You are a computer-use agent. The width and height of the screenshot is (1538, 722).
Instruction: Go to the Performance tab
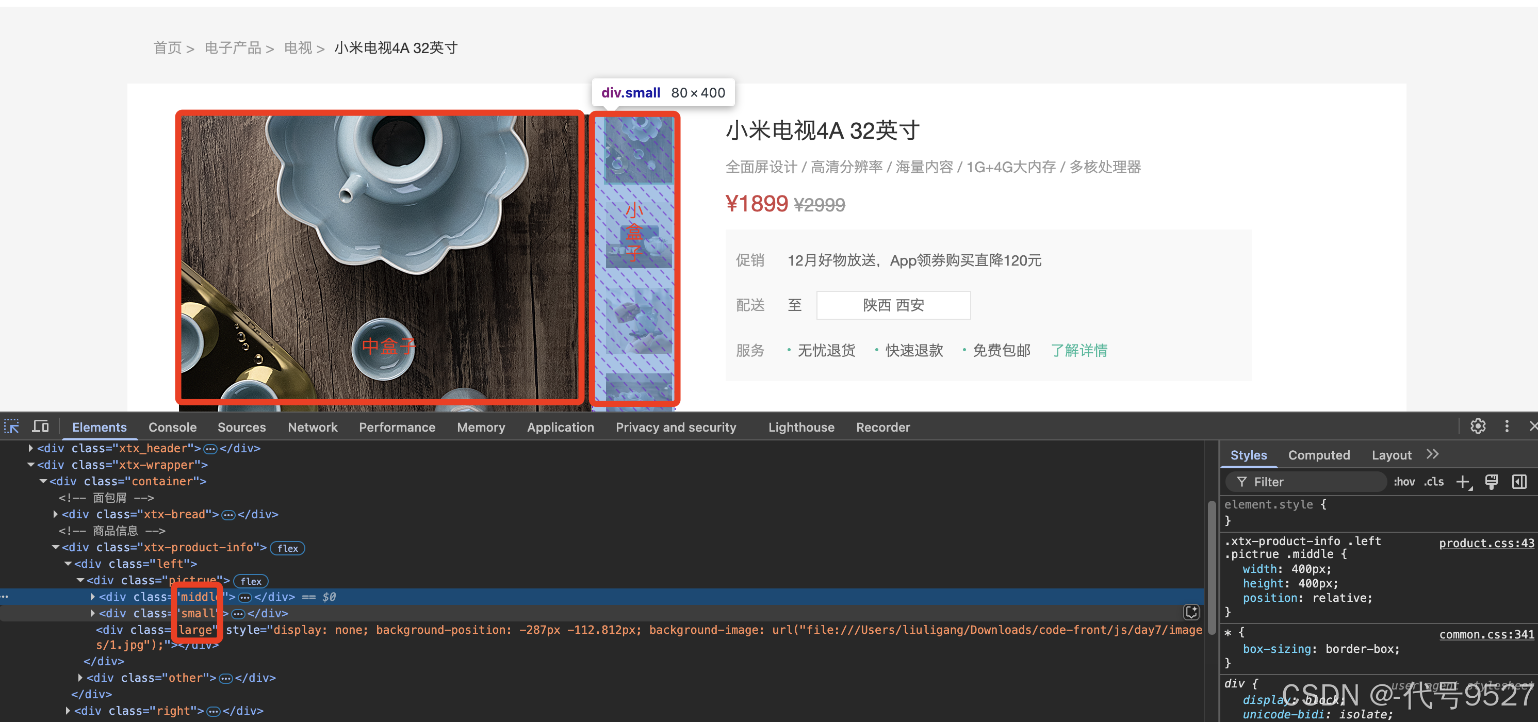397,428
